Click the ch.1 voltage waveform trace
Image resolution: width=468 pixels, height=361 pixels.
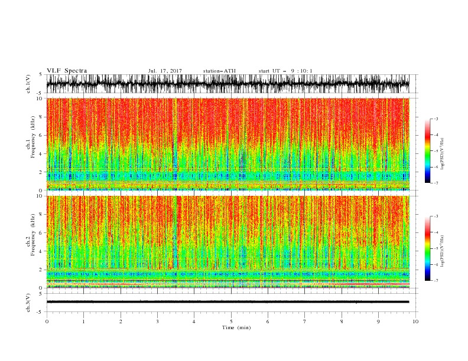coord(227,84)
